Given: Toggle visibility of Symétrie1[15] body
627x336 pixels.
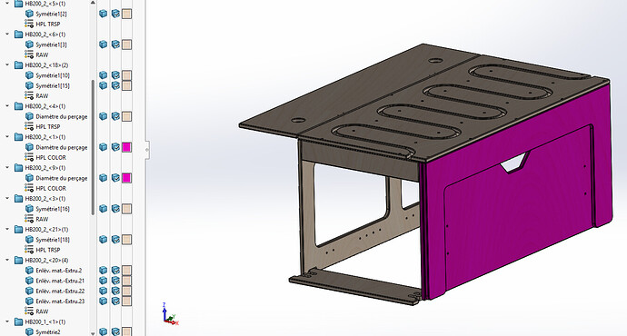Looking at the screenshot, I should click(104, 85).
